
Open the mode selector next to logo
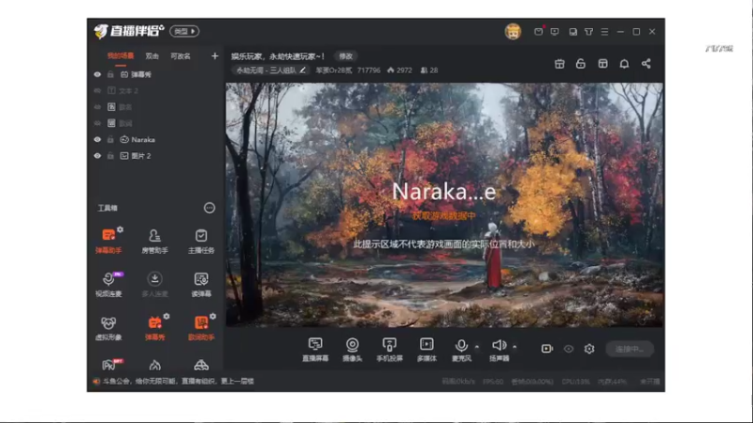[184, 32]
